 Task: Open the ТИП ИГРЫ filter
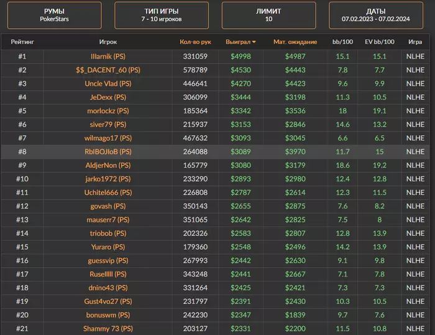(x=162, y=16)
